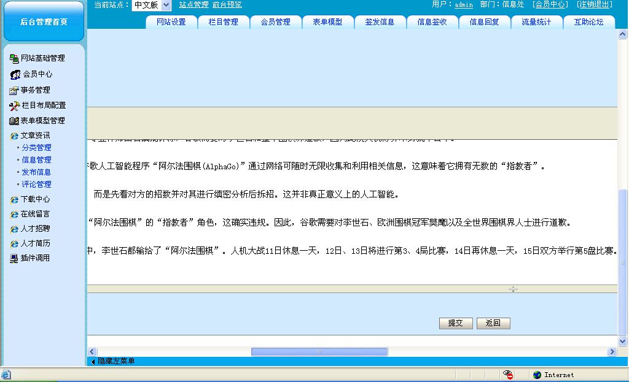
Task: Collapse the 文章资讯 tree section
Action: (14, 136)
